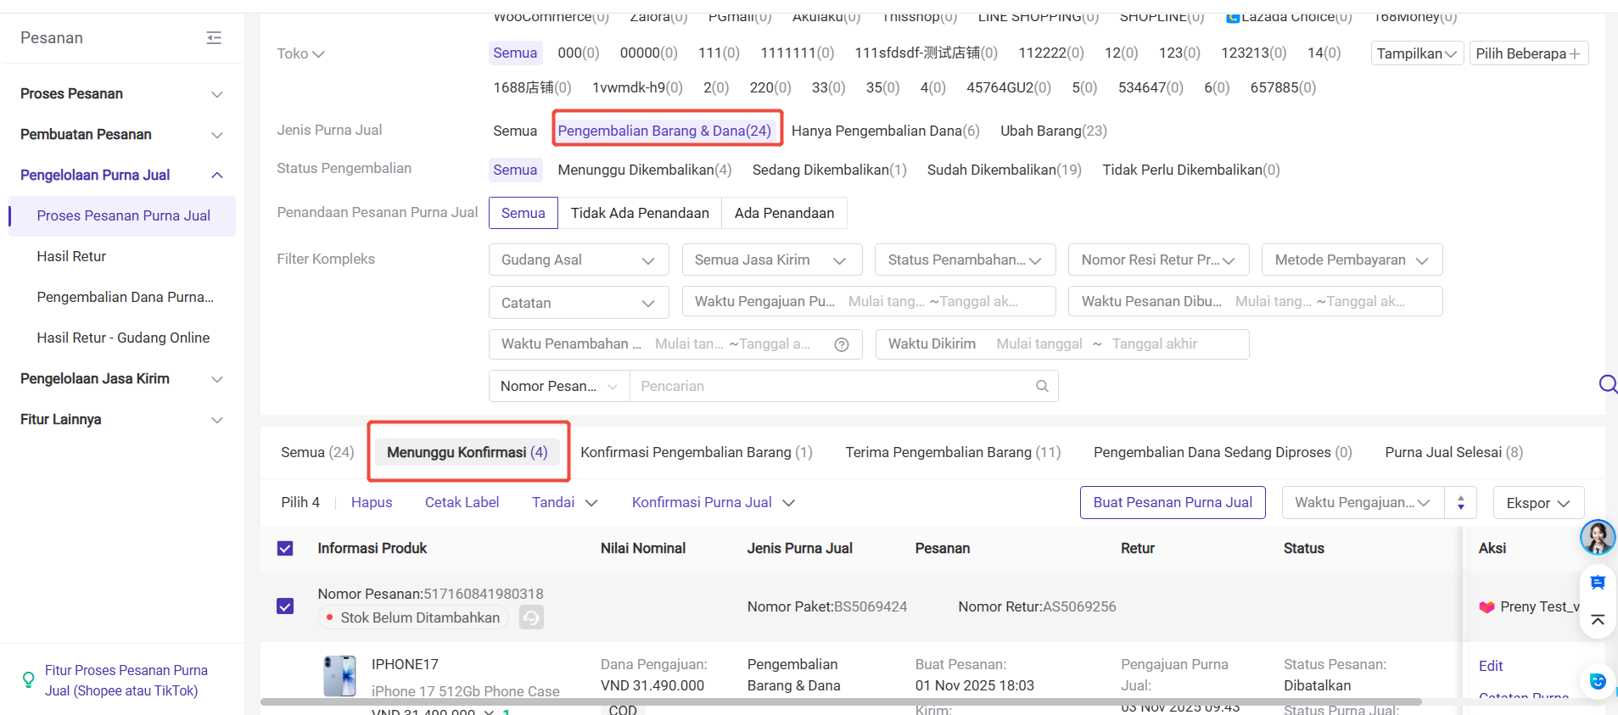Switch to Terima Pengembalian Barang tab
The height and width of the screenshot is (715, 1618).
(952, 453)
